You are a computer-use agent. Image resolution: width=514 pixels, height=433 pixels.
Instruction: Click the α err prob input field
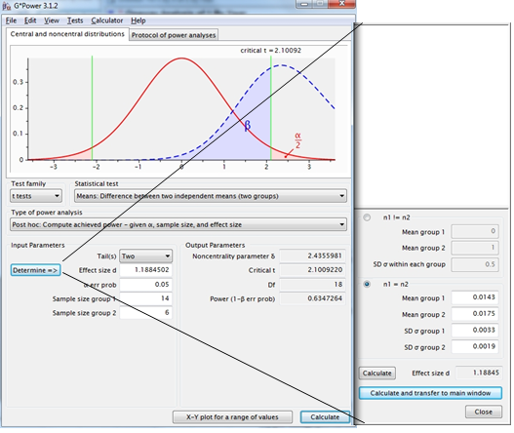[x=146, y=285]
